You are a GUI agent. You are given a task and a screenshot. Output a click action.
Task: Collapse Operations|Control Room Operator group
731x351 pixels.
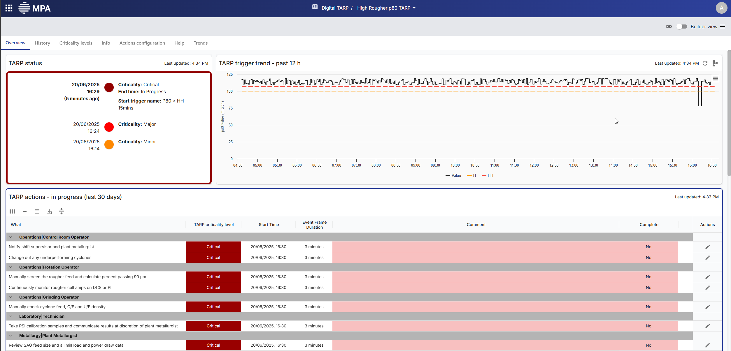pyautogui.click(x=10, y=237)
